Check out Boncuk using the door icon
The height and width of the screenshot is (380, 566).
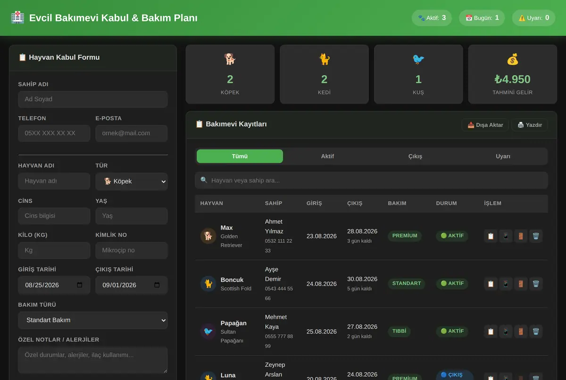tap(521, 284)
